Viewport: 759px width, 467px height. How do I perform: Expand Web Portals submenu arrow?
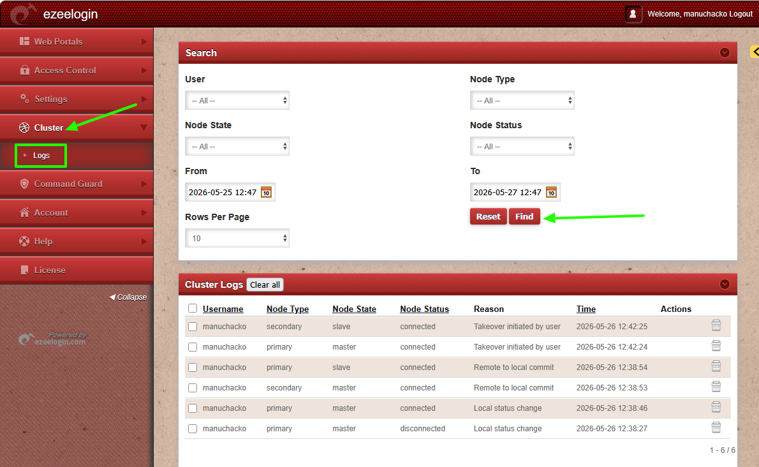click(144, 41)
